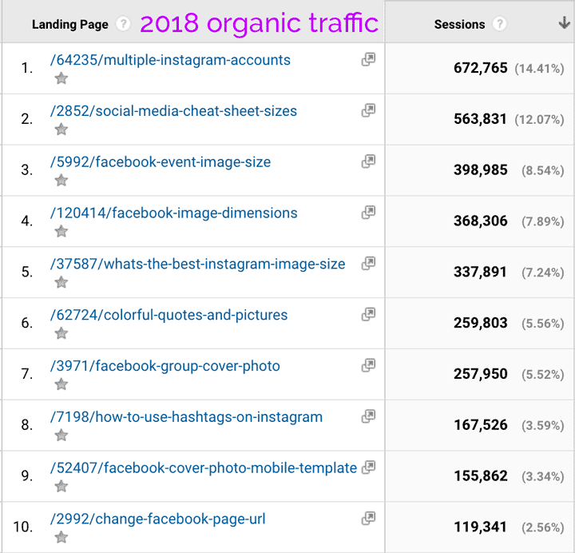The height and width of the screenshot is (553, 575).
Task: Select the 337,891 sessions value
Action: 481,272
